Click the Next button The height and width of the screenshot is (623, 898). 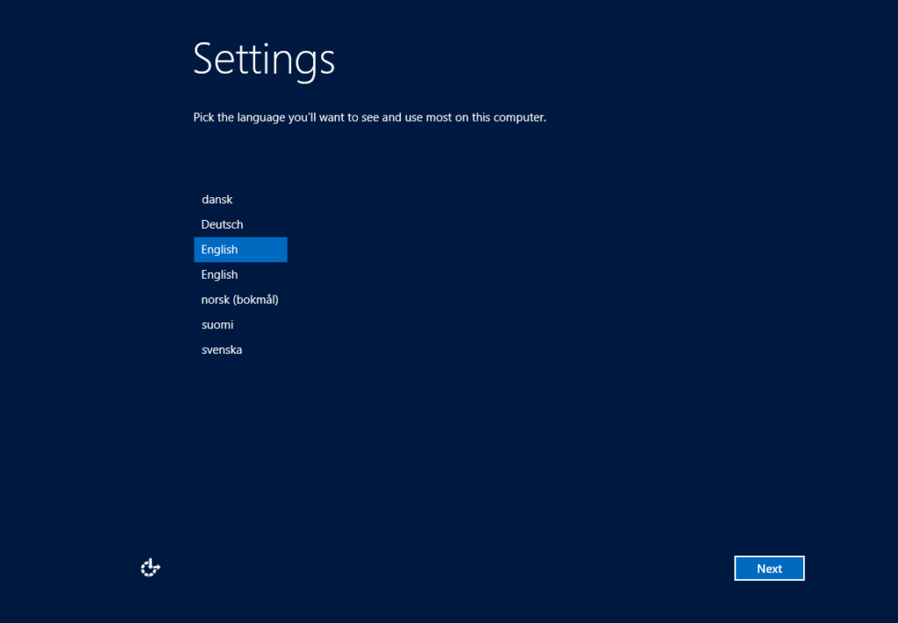[x=769, y=568]
